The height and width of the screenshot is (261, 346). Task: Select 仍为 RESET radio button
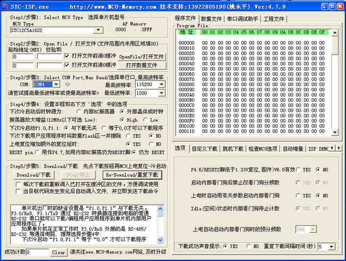point(134,153)
